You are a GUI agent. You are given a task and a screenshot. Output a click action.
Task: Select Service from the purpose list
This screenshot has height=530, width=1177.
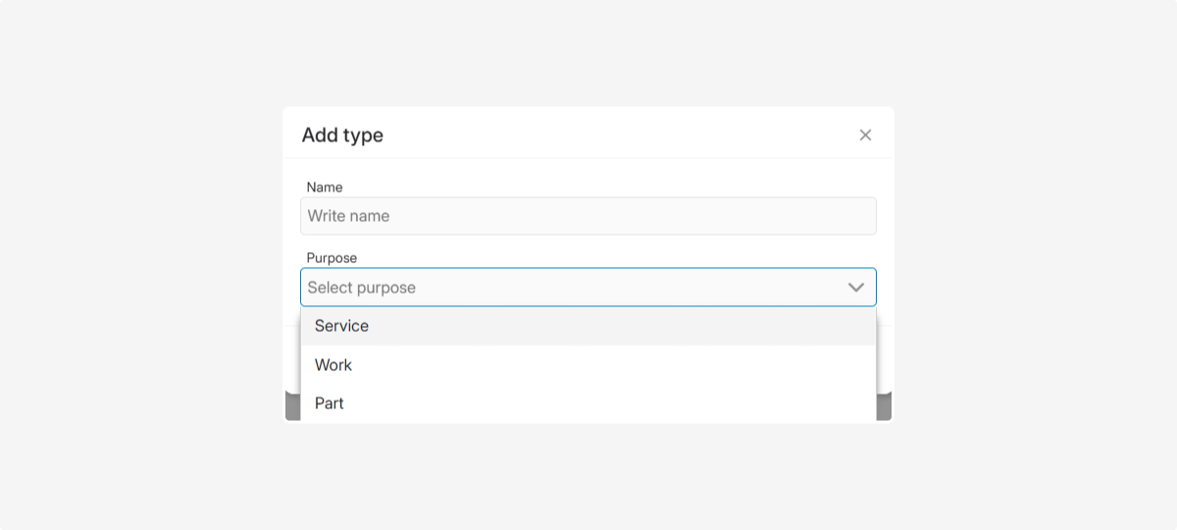click(341, 326)
